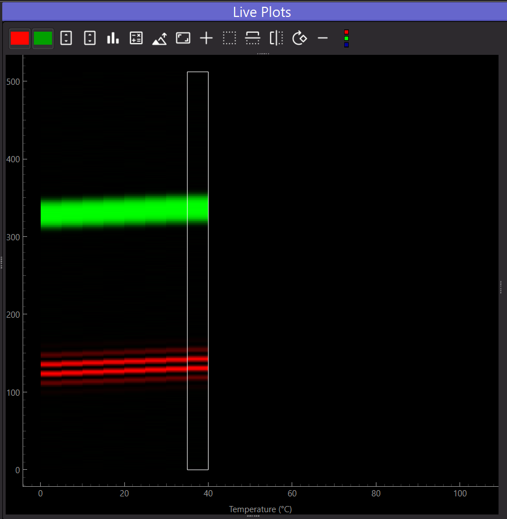Click the 400 tick label on vertical axis
The image size is (507, 519).
click(13, 159)
